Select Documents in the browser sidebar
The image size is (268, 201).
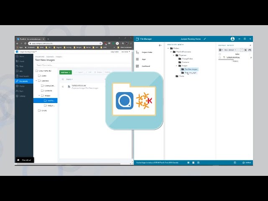click(23, 81)
